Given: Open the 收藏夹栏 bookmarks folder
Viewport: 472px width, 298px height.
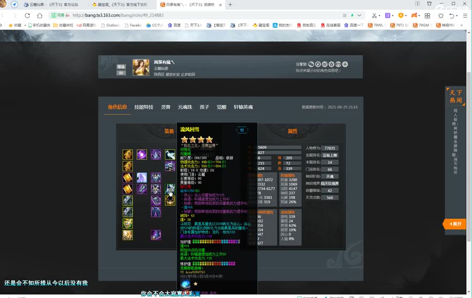Looking at the screenshot, I should [64, 25].
